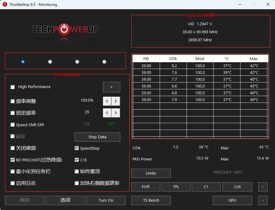The image size is (275, 210).
Task: Uncheck the SpeedStep checkbox
Action: tap(77, 148)
